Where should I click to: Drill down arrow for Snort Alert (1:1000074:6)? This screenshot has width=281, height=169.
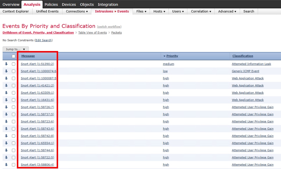[x=6, y=71]
